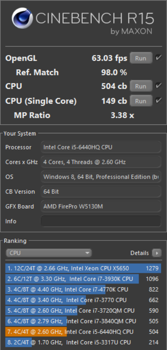Click the Cinebench sphere logo icon
This screenshot has height=350, width=167.
(22, 18)
